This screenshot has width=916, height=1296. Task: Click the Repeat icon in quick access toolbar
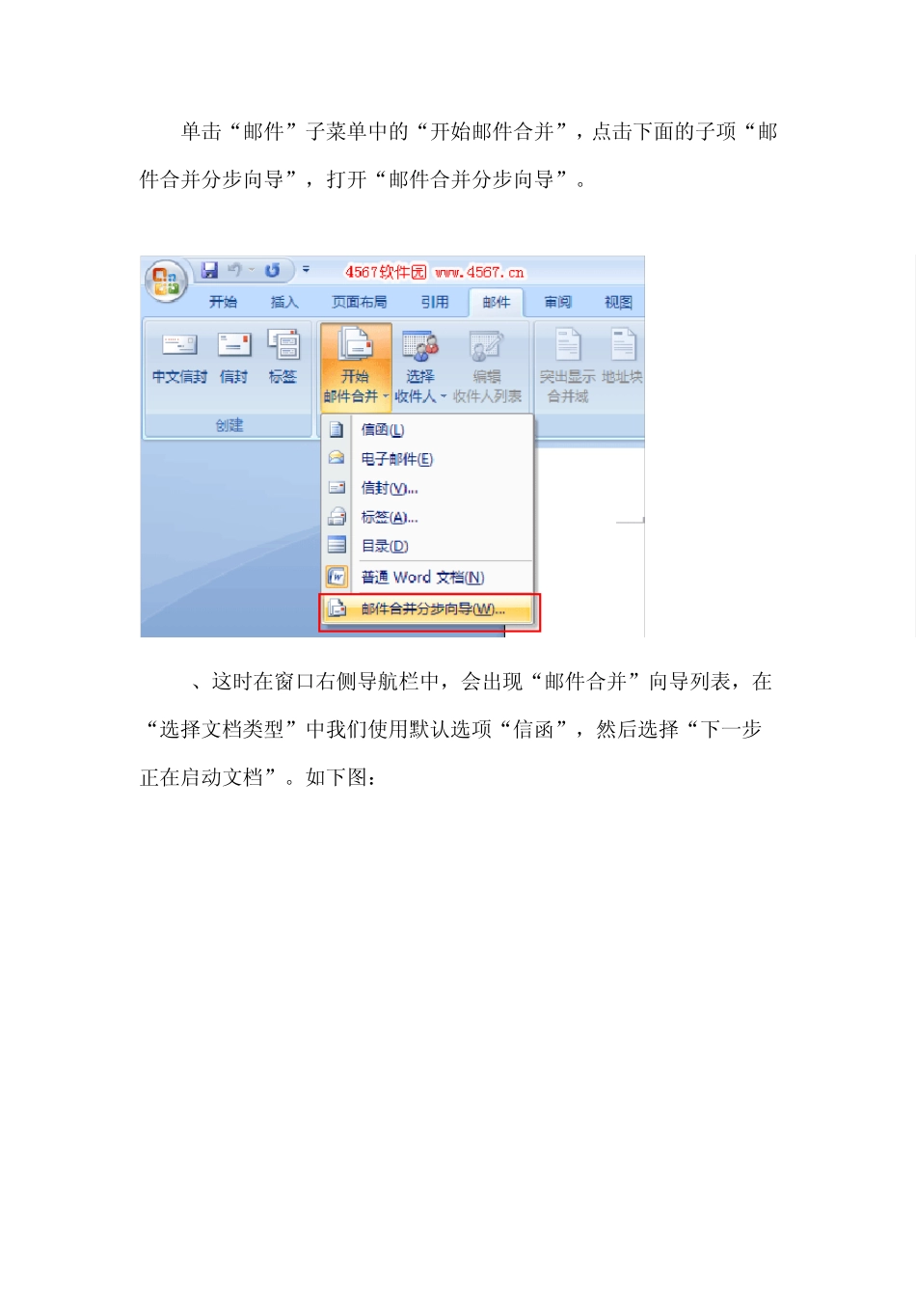273,271
